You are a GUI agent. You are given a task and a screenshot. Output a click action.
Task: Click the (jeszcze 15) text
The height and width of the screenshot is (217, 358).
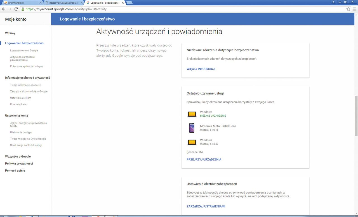coord(195,152)
